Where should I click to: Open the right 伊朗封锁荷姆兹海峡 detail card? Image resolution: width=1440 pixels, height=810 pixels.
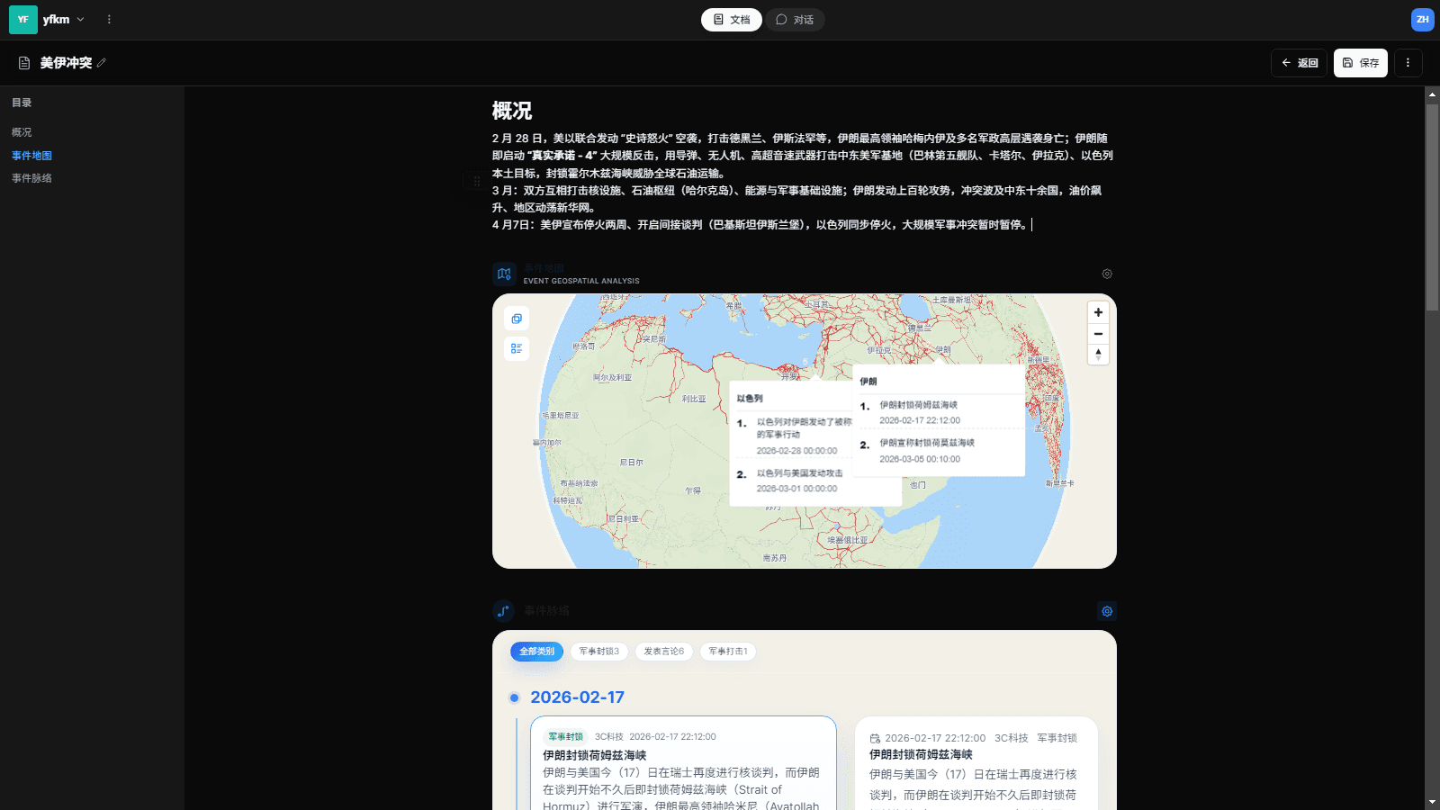click(976, 763)
